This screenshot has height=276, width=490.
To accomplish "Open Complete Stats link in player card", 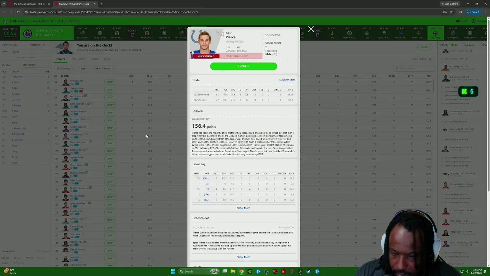I will click(287, 80).
